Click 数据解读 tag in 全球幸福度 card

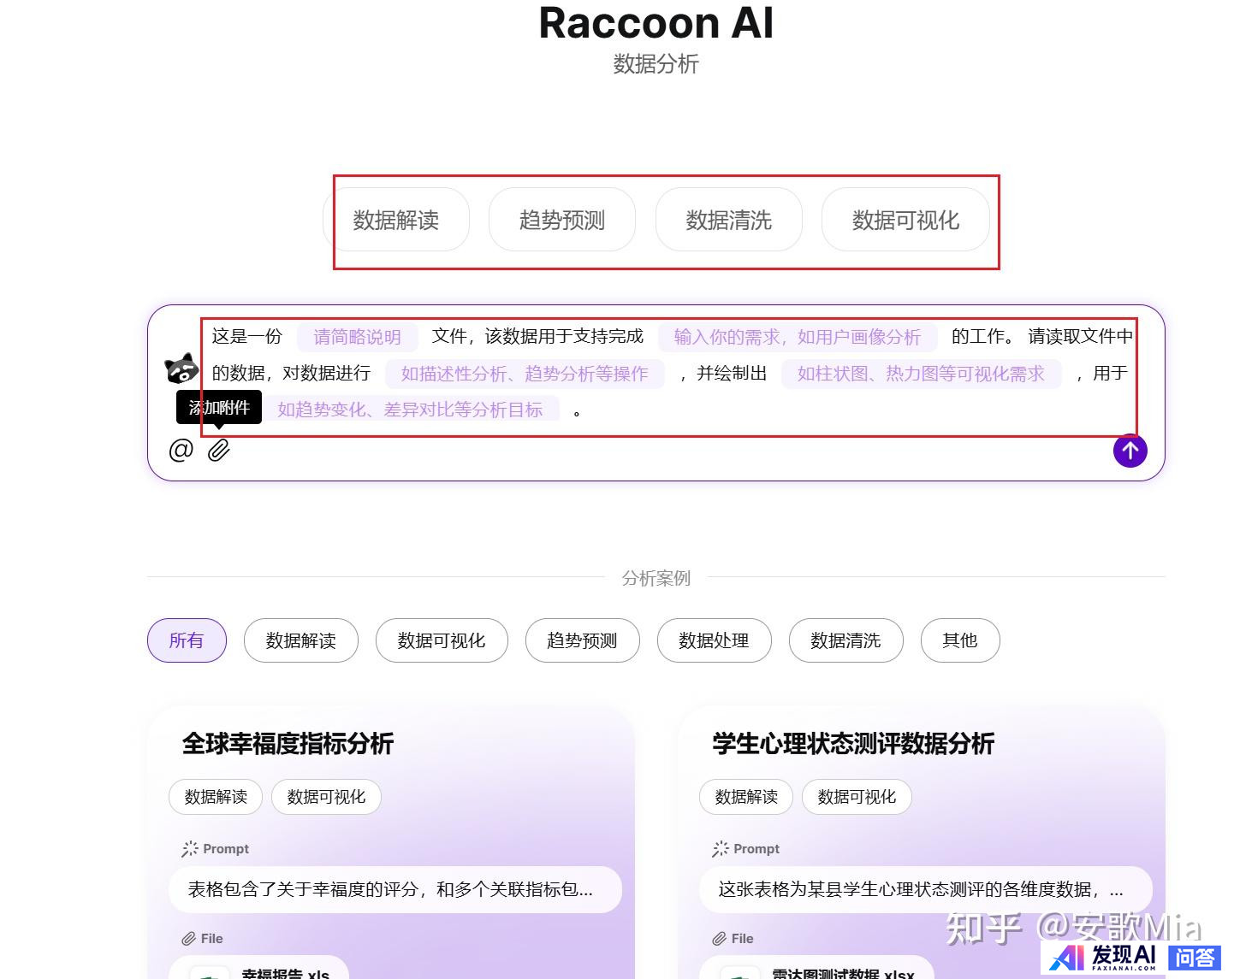coord(216,797)
